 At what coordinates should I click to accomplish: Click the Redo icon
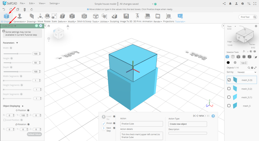tap(11, 9)
